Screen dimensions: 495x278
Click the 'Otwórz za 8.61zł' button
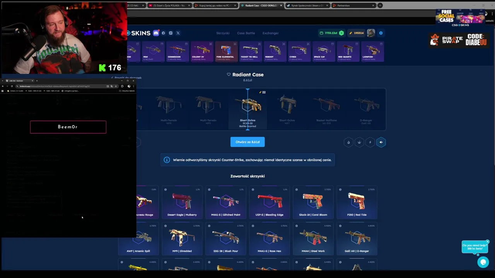(247, 142)
